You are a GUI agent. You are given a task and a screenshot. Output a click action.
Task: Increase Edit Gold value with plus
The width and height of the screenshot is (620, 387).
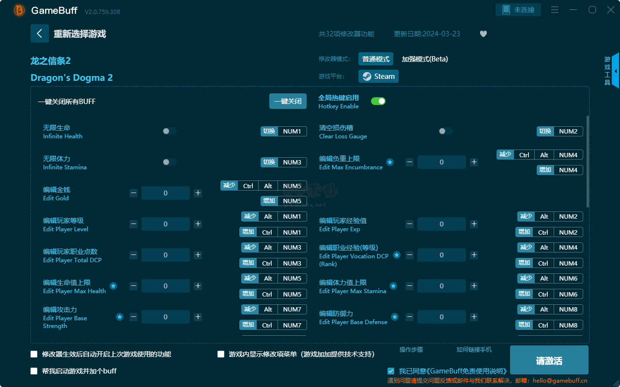198,193
